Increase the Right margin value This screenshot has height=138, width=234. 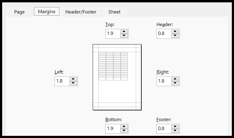(x=175, y=79)
